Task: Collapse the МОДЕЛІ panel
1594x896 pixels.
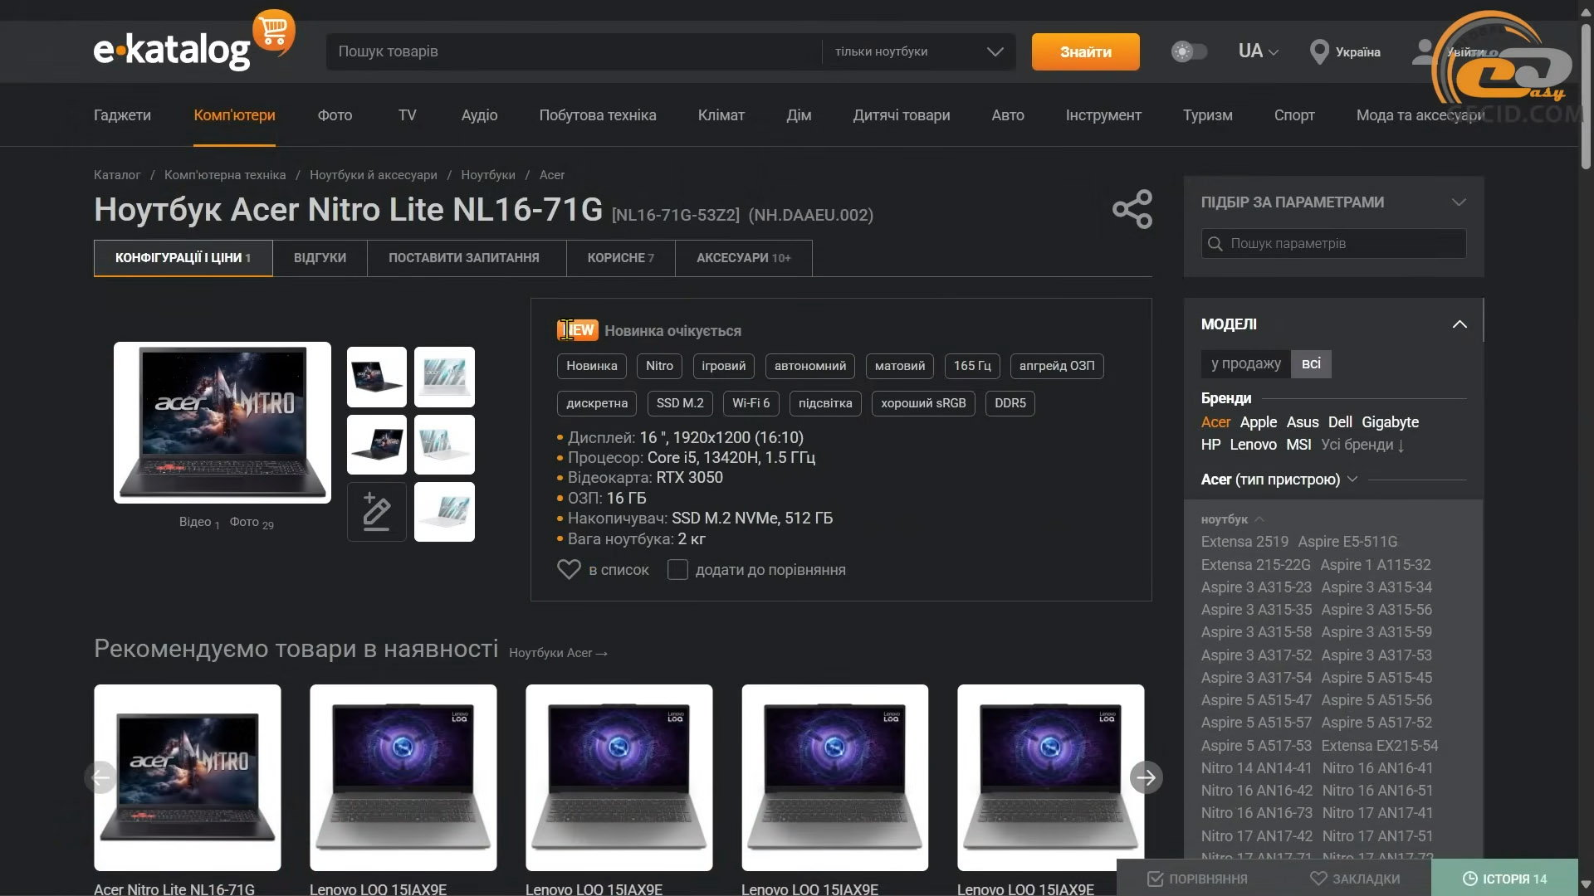Action: (x=1460, y=324)
